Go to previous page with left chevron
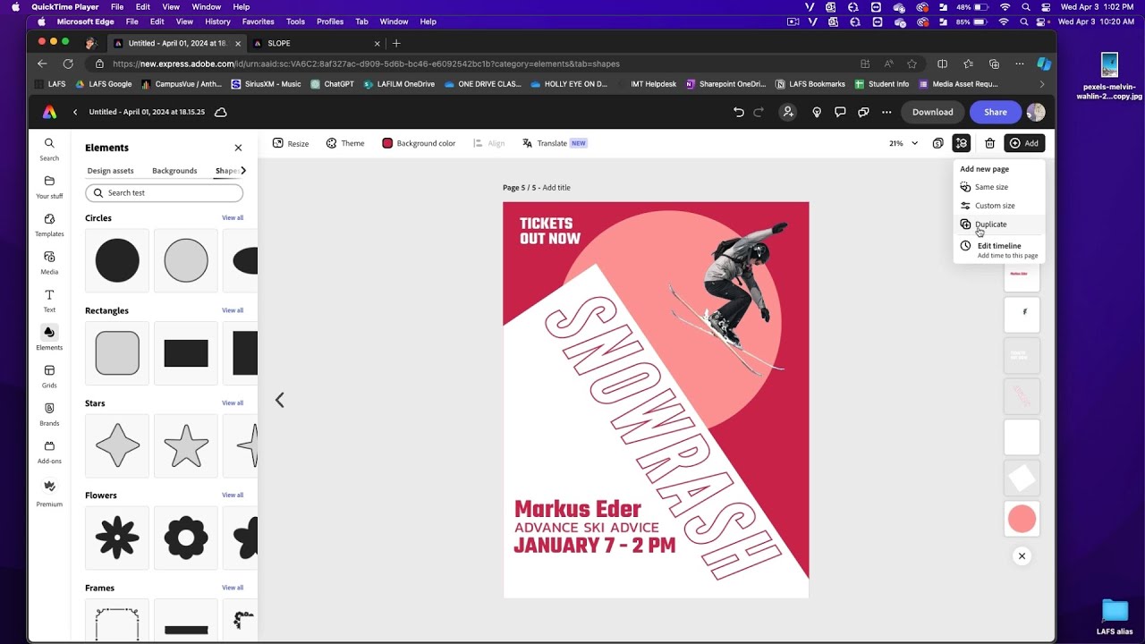The width and height of the screenshot is (1145, 644). pos(279,400)
